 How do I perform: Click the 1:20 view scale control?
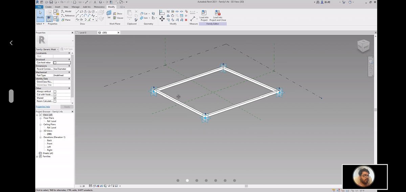click(82, 186)
